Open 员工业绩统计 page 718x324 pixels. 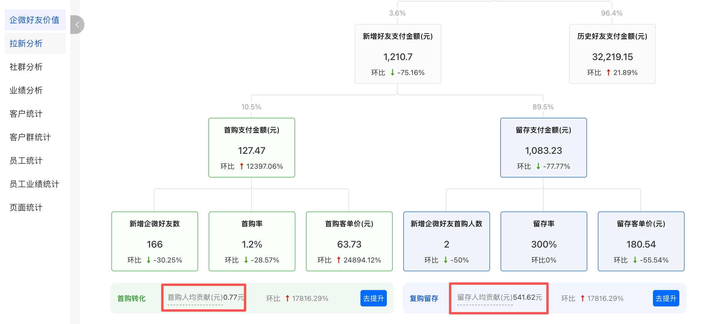(x=34, y=184)
